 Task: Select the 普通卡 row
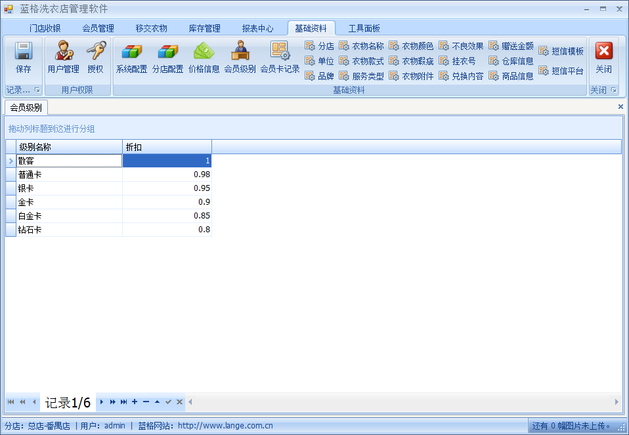coord(108,175)
